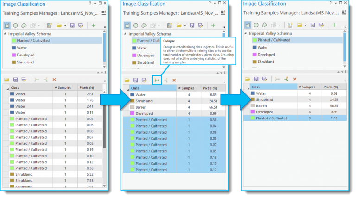Select the Rectangle drawing tool in left panel
The image size is (356, 198).
click(x=7, y=25)
